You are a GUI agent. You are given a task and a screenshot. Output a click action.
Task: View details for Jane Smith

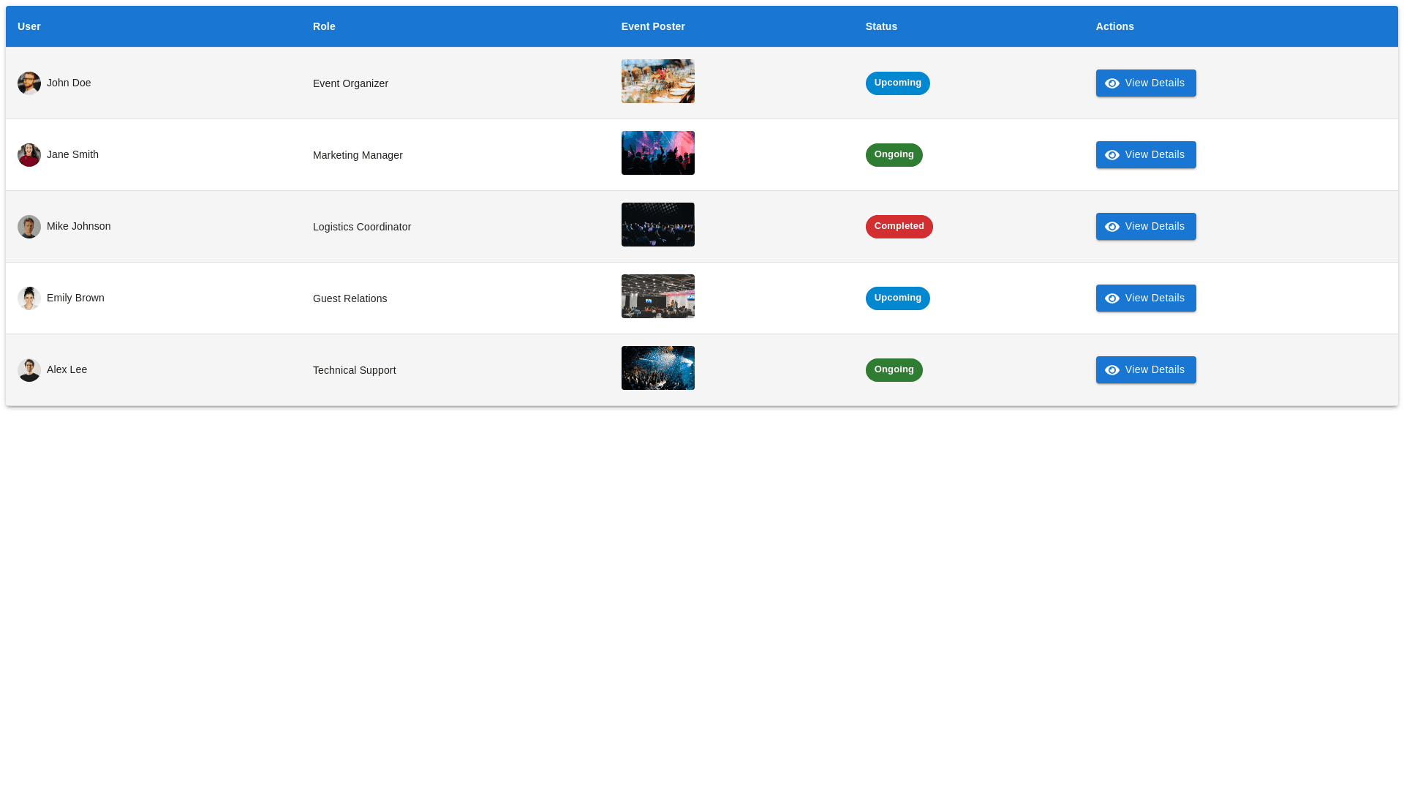click(1145, 155)
